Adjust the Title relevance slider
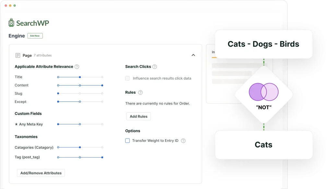This screenshot has height=189, width=332. pyautogui.click(x=80, y=77)
